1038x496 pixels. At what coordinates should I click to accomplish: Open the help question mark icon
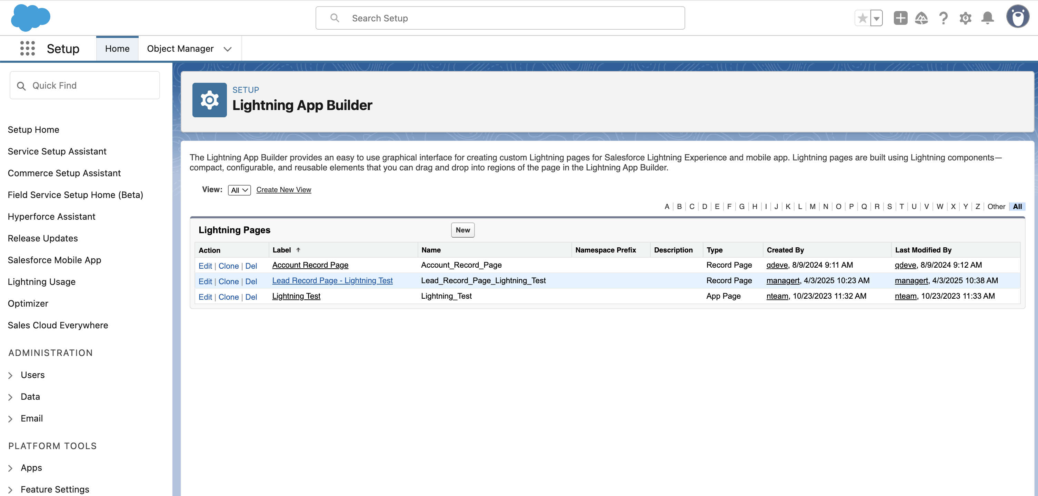943,18
